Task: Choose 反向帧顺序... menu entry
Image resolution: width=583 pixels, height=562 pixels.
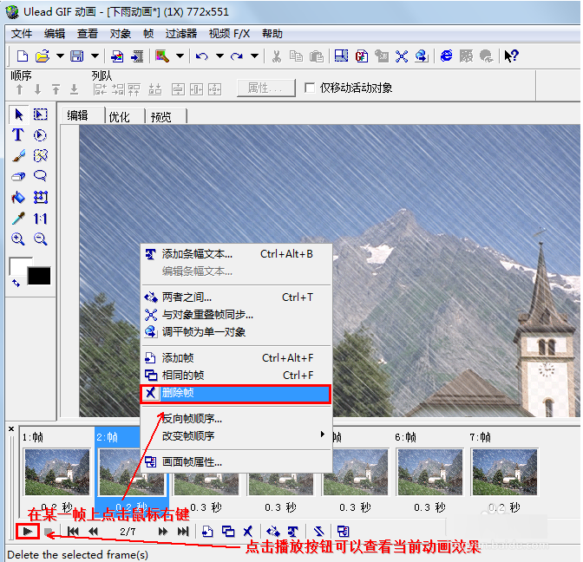Action: [x=236, y=419]
